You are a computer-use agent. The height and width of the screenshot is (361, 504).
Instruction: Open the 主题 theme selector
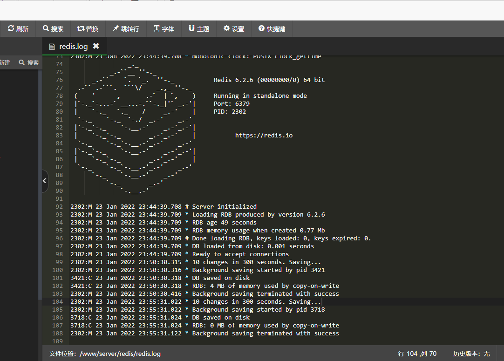pos(199,29)
